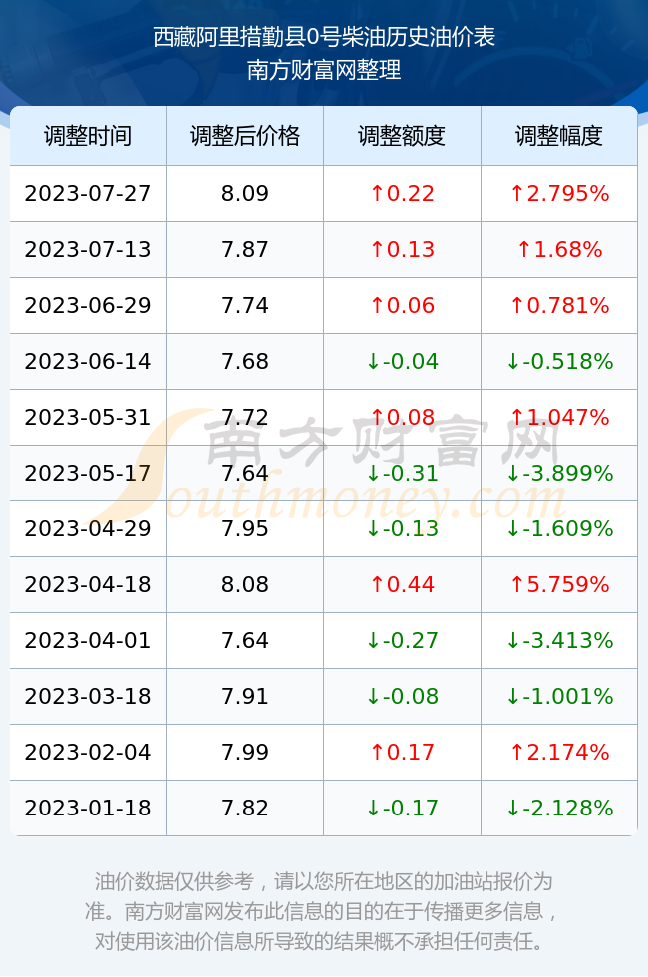
Task: Click the price 8.09 cell
Action: point(245,193)
